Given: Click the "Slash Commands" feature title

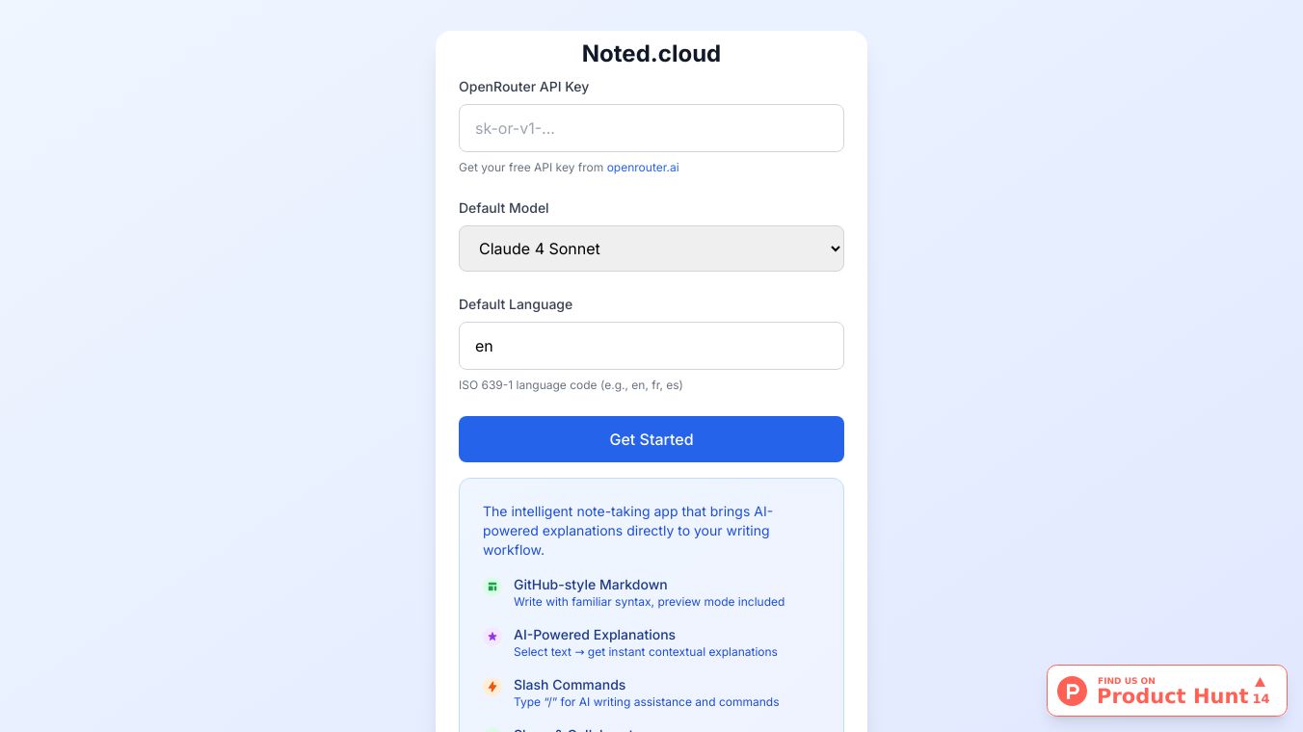Looking at the screenshot, I should pos(570,685).
